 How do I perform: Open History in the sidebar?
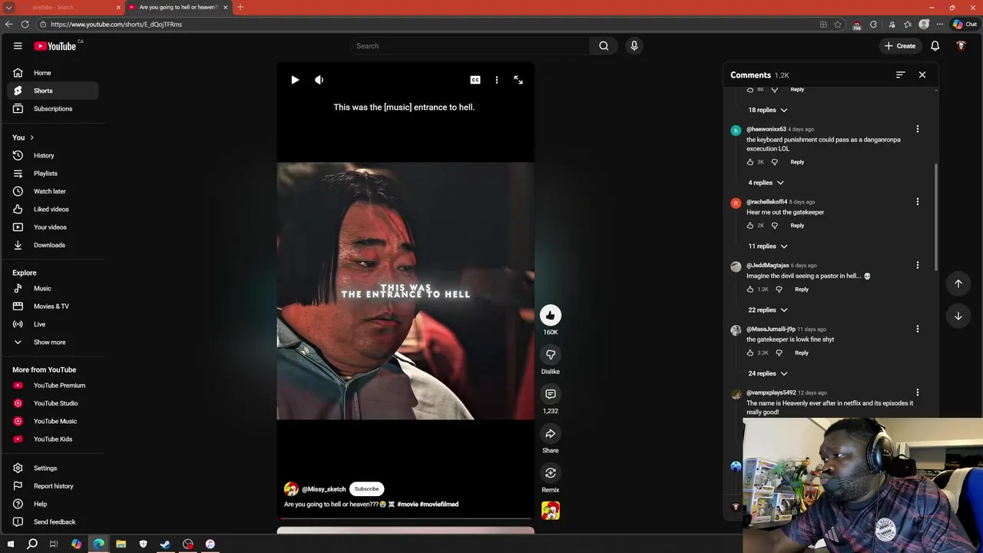(x=53, y=156)
